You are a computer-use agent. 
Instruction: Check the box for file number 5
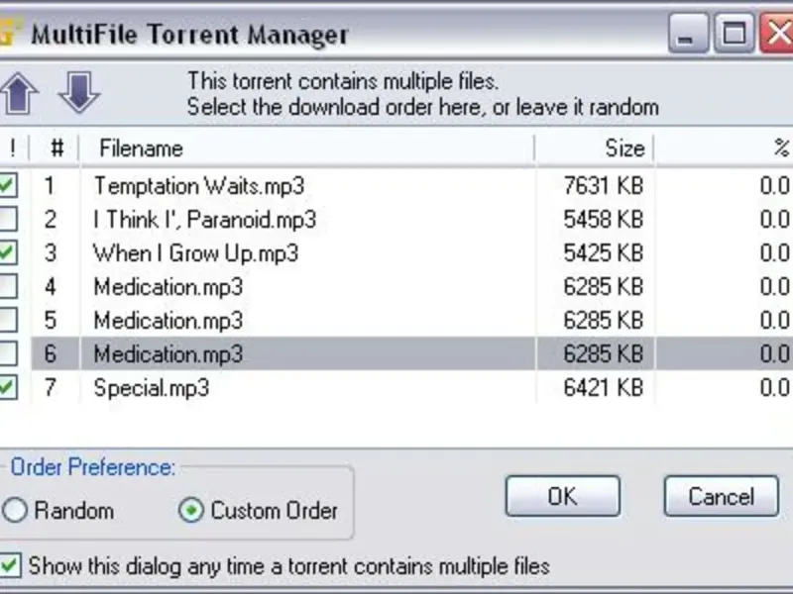(7, 320)
